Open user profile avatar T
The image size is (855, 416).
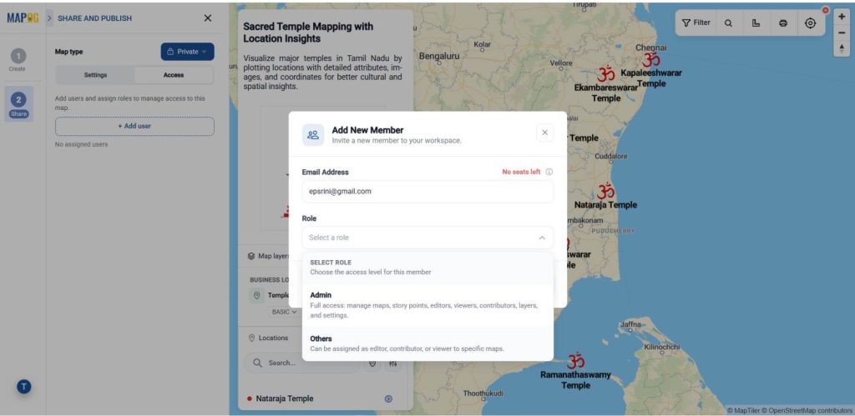click(x=23, y=387)
